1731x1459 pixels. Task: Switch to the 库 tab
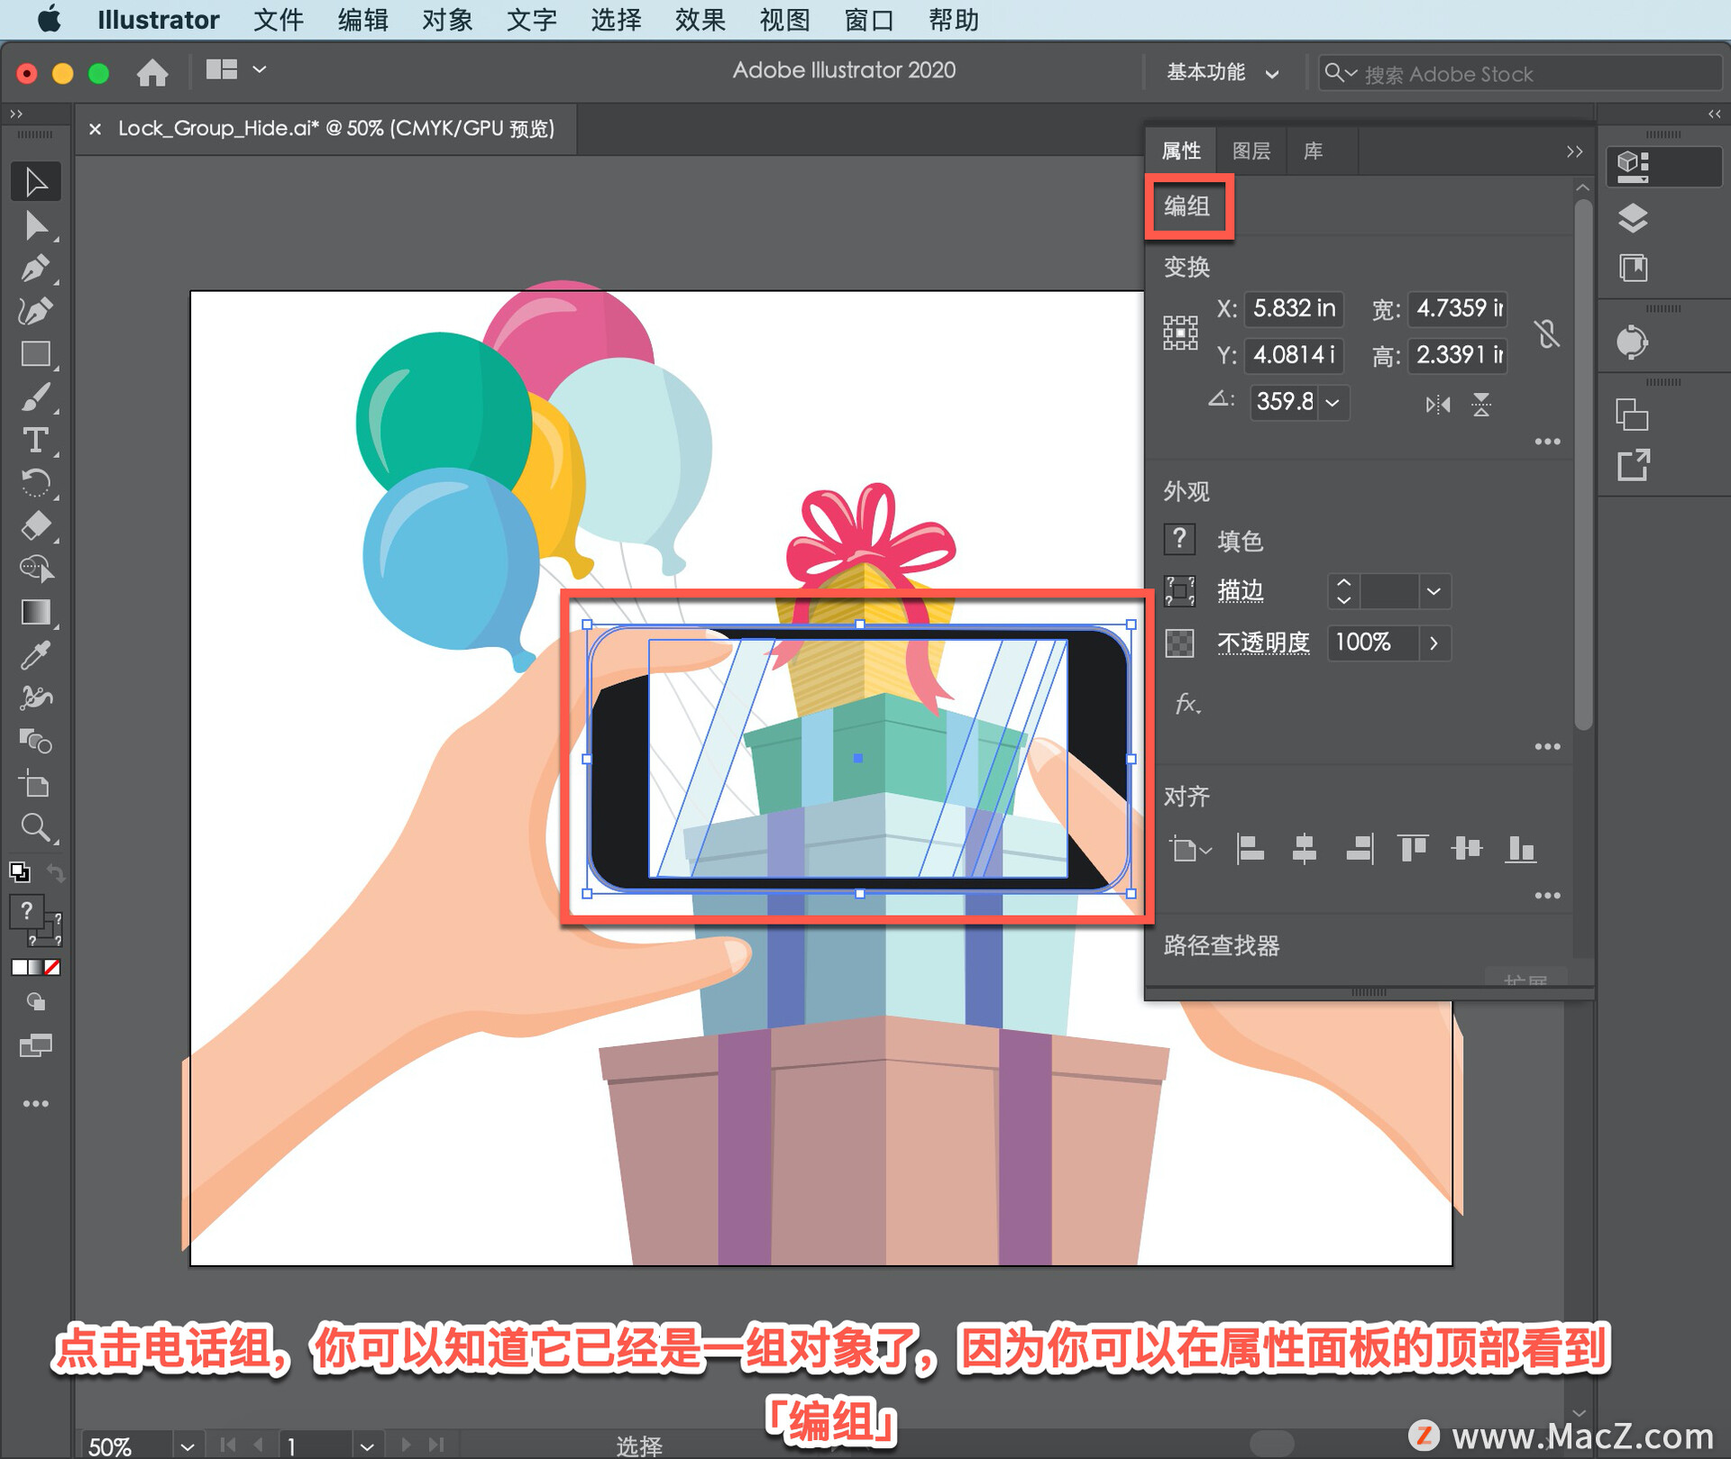[x=1314, y=151]
